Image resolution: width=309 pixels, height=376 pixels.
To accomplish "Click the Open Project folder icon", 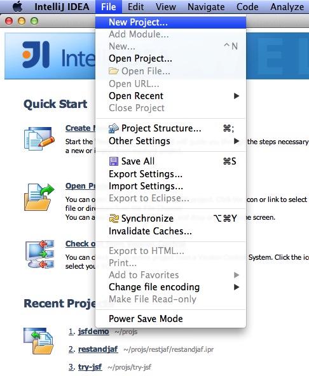I will click(39, 197).
